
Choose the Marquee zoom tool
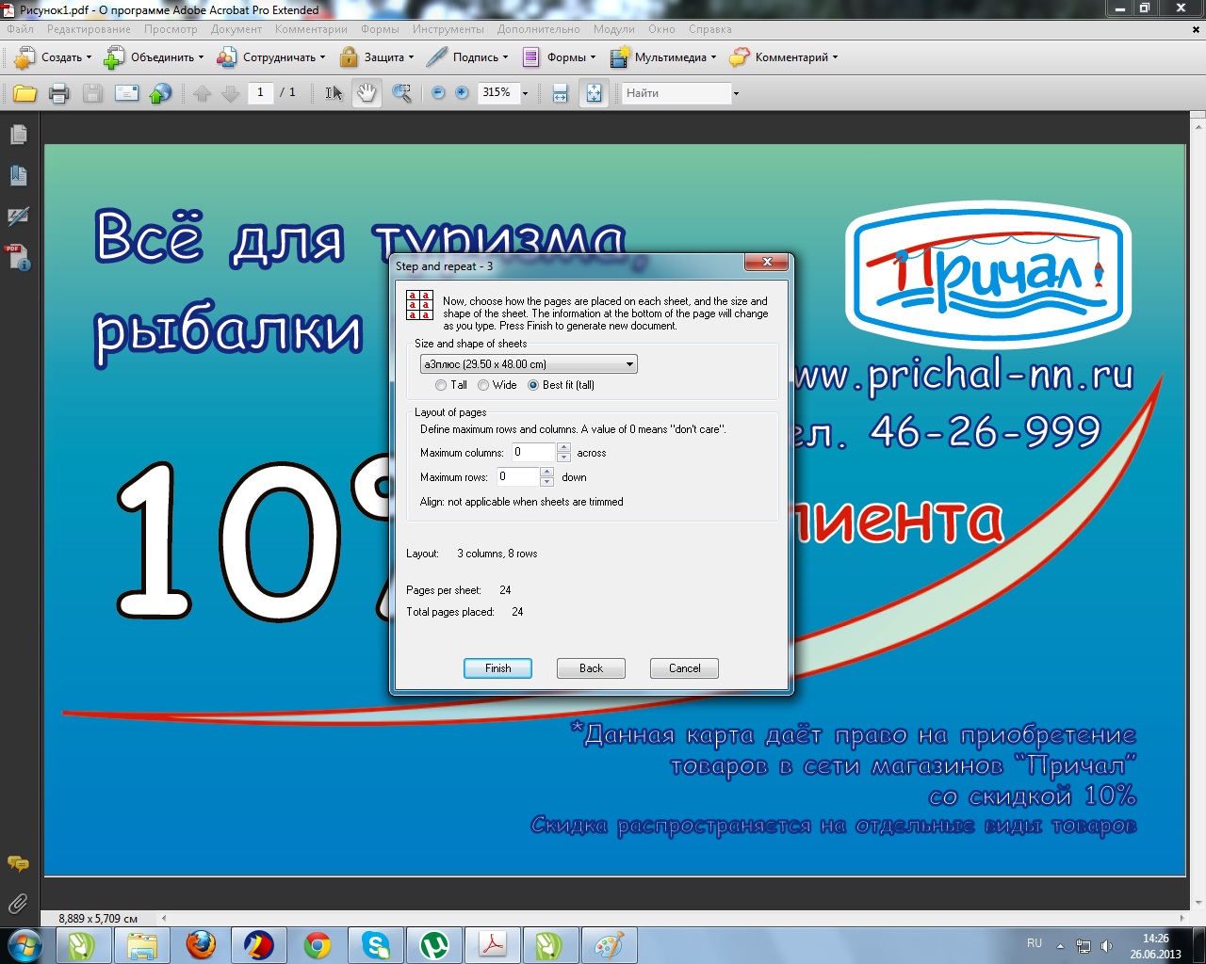click(402, 93)
